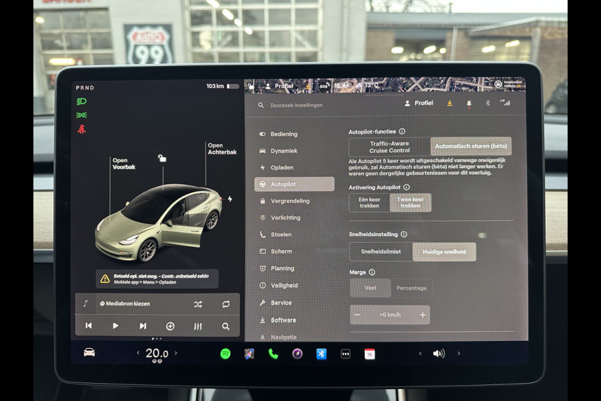
Task: Open the Phone app icon
Action: (272, 353)
